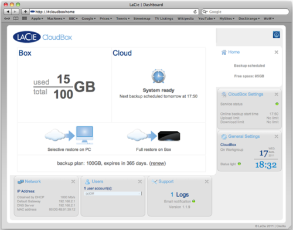Open the Tennis bookmarks dropdown
The width and height of the screenshot is (293, 230).
point(123,19)
